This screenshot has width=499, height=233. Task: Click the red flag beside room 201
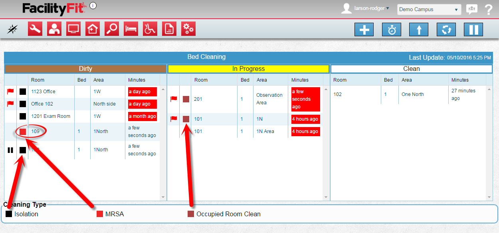pyautogui.click(x=174, y=99)
